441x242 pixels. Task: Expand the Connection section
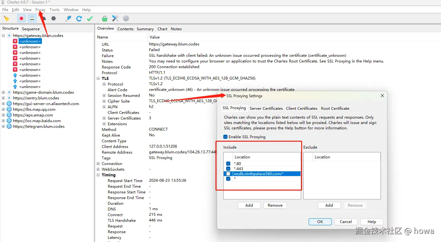click(98, 164)
